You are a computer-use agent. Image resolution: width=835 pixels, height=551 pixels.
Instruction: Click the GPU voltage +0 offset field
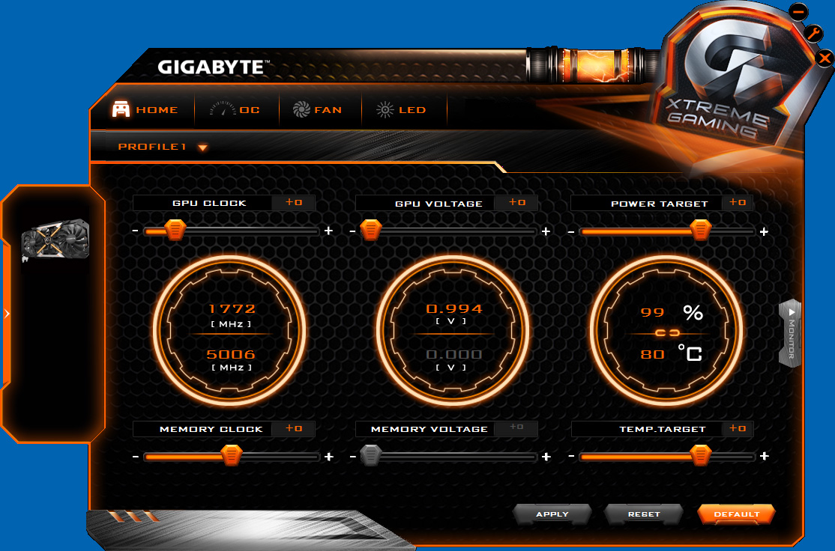pos(516,203)
